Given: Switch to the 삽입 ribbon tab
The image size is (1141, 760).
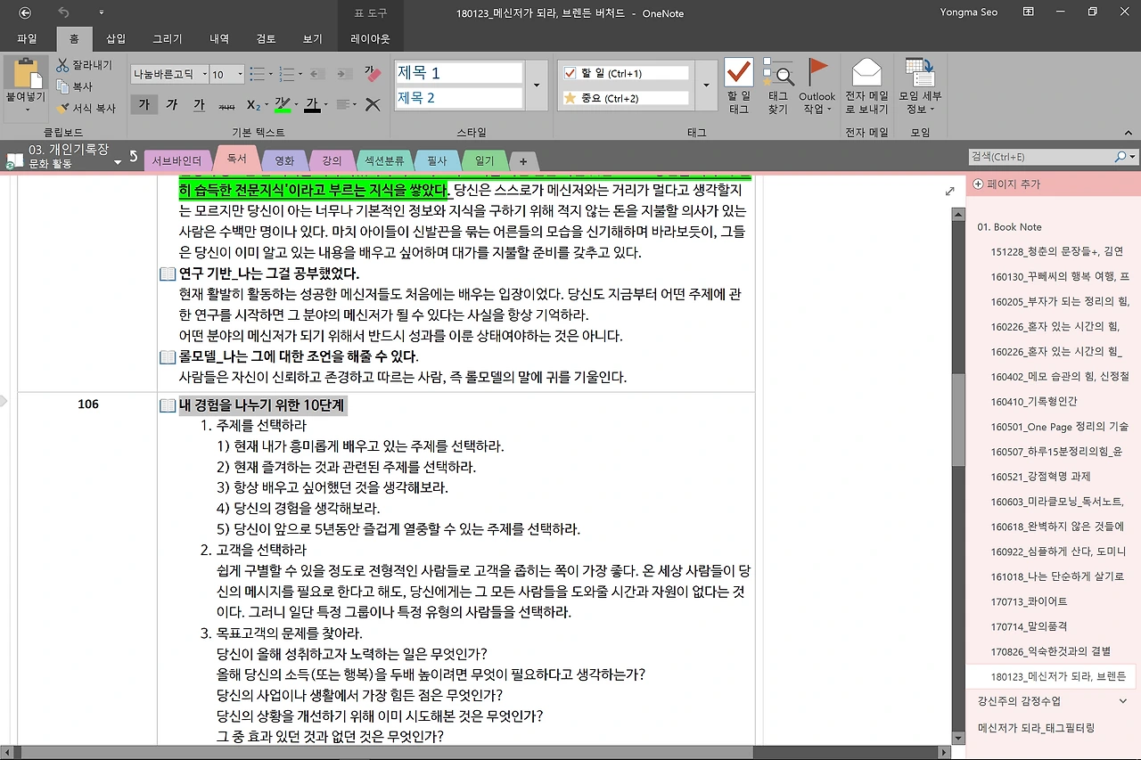Looking at the screenshot, I should 116,38.
